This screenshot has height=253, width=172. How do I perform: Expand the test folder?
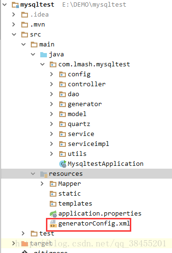[x=23, y=233]
